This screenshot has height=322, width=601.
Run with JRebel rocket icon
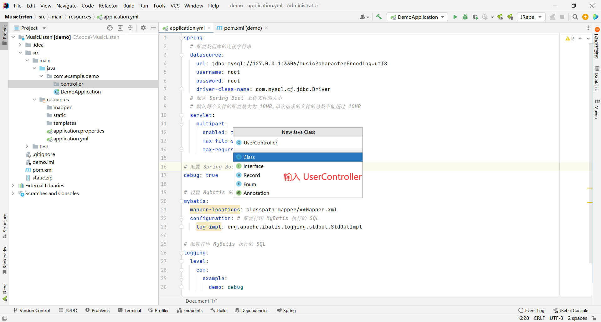point(500,17)
